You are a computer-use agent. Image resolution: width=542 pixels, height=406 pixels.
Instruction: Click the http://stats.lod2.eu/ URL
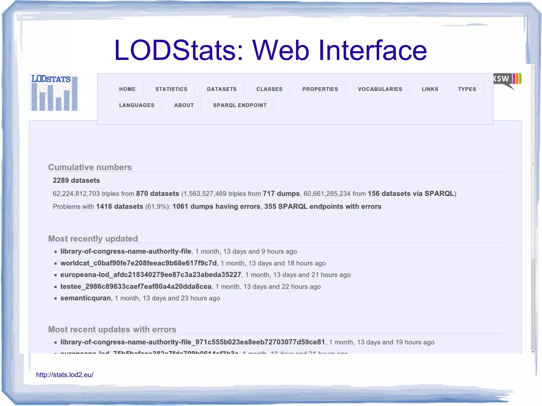click(65, 375)
